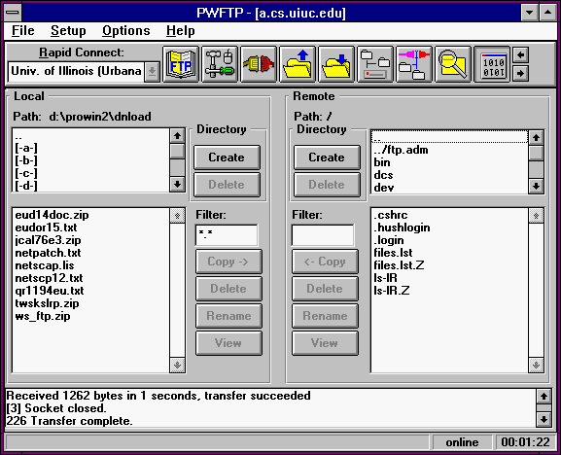Click the magnifying glass search icon
561x455 pixels.
click(x=453, y=64)
